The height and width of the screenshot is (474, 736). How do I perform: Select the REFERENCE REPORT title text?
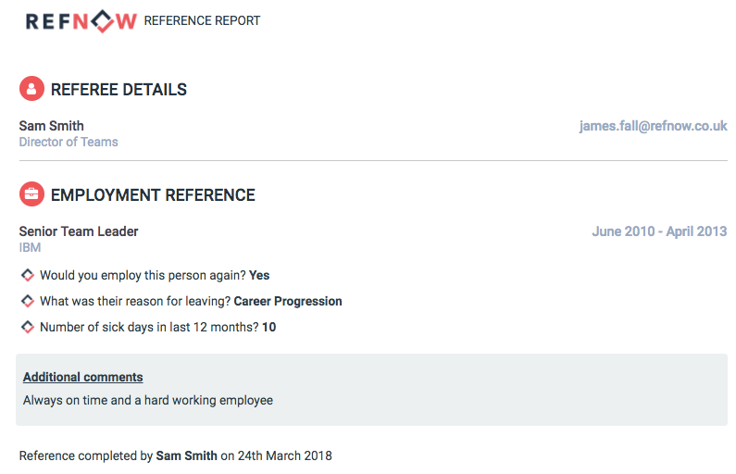pyautogui.click(x=202, y=21)
